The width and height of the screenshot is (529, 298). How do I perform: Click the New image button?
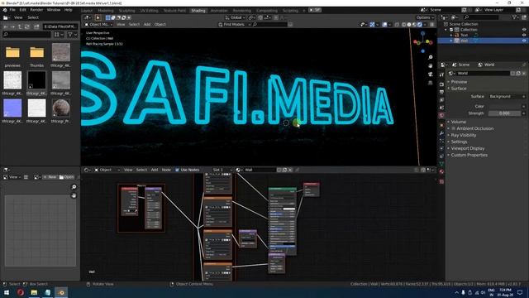tap(50, 177)
